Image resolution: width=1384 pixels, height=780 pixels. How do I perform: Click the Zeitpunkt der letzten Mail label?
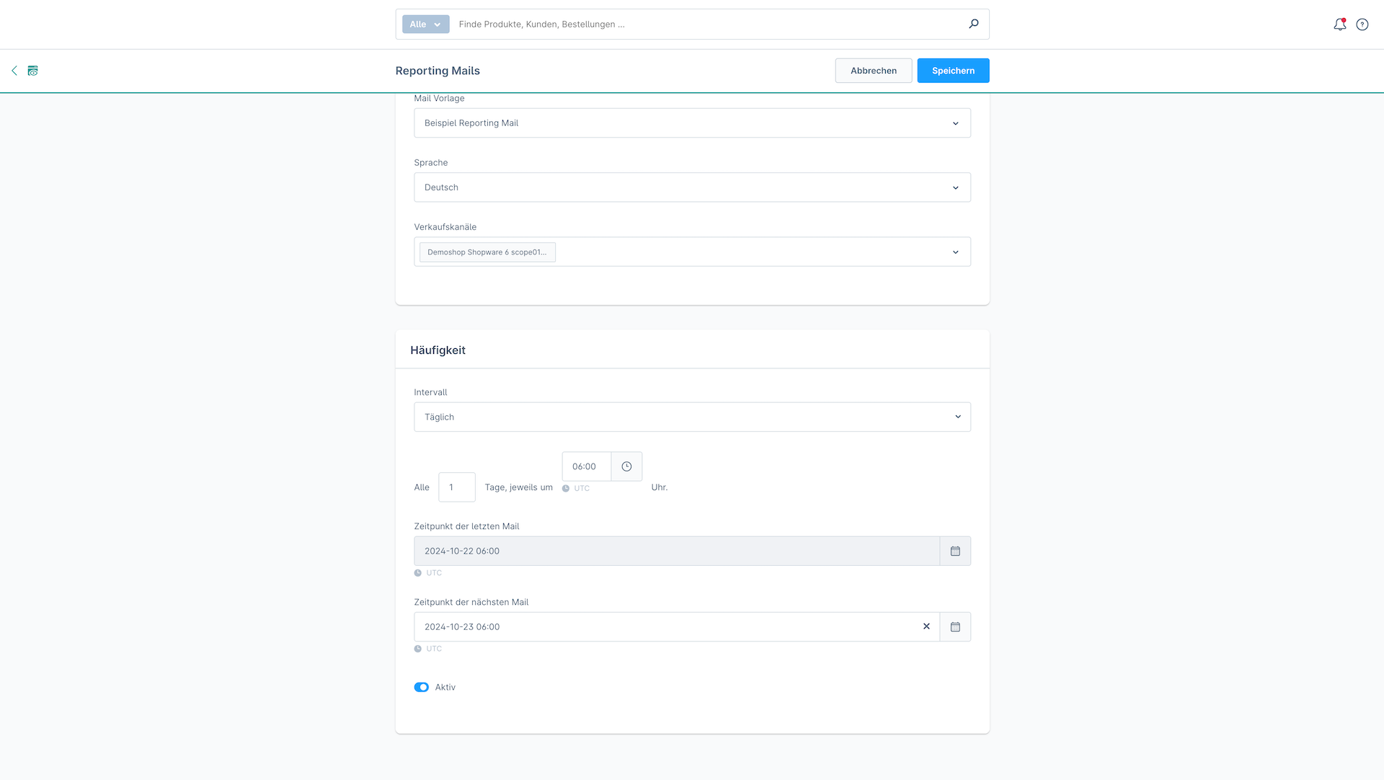(x=466, y=526)
